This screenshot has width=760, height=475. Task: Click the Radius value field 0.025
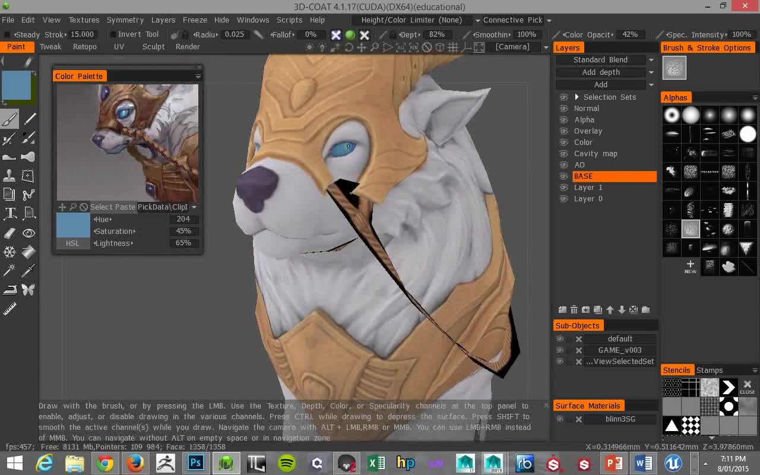235,34
